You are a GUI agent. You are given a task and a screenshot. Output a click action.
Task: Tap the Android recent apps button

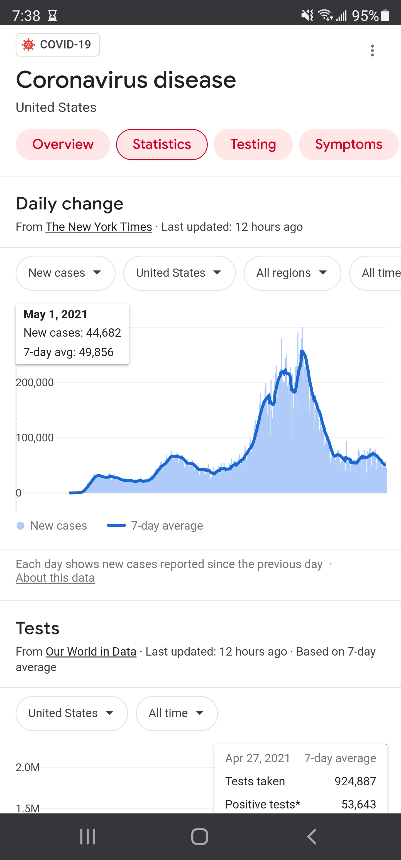88,837
